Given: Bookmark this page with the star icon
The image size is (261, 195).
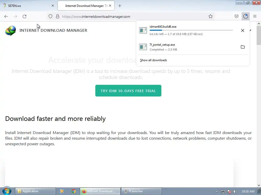Looking at the screenshot, I should coord(210,17).
